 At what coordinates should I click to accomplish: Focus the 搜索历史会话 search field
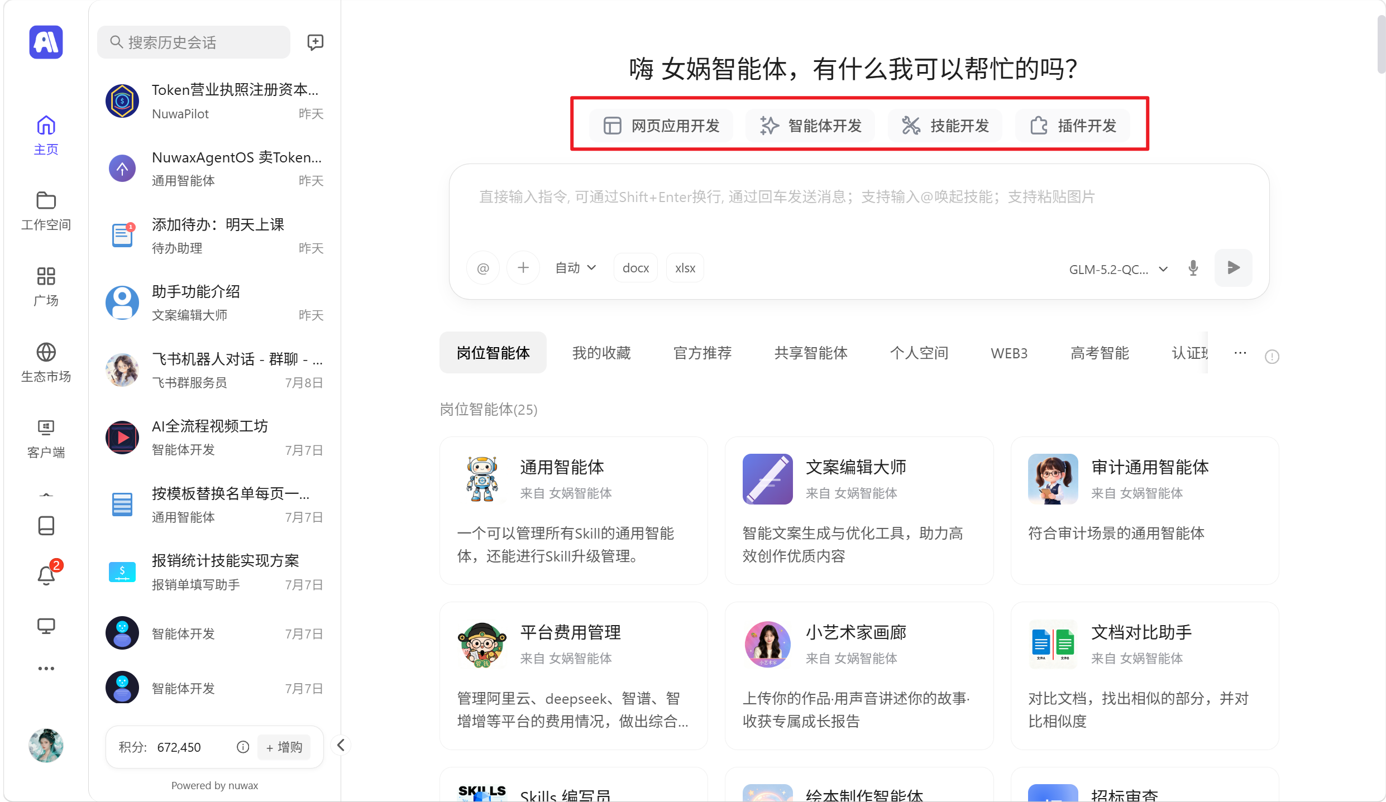click(x=194, y=42)
